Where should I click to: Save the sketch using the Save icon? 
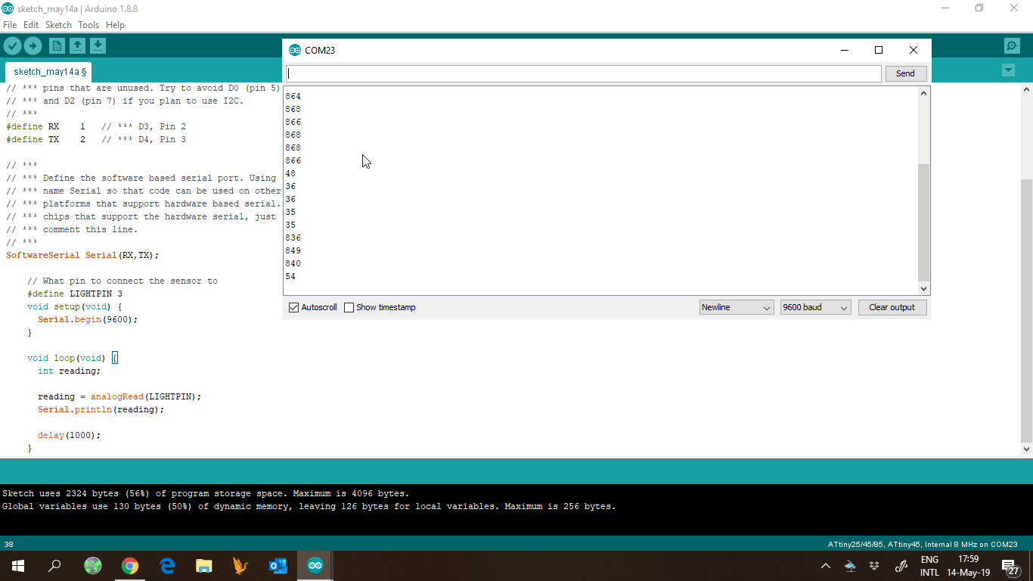98,46
